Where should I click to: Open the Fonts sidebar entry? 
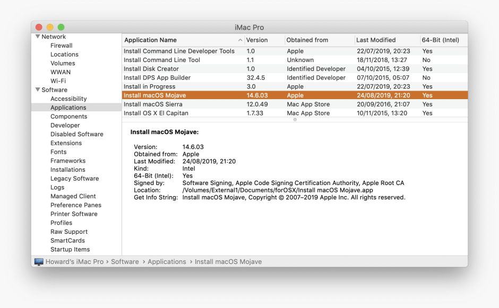58,152
